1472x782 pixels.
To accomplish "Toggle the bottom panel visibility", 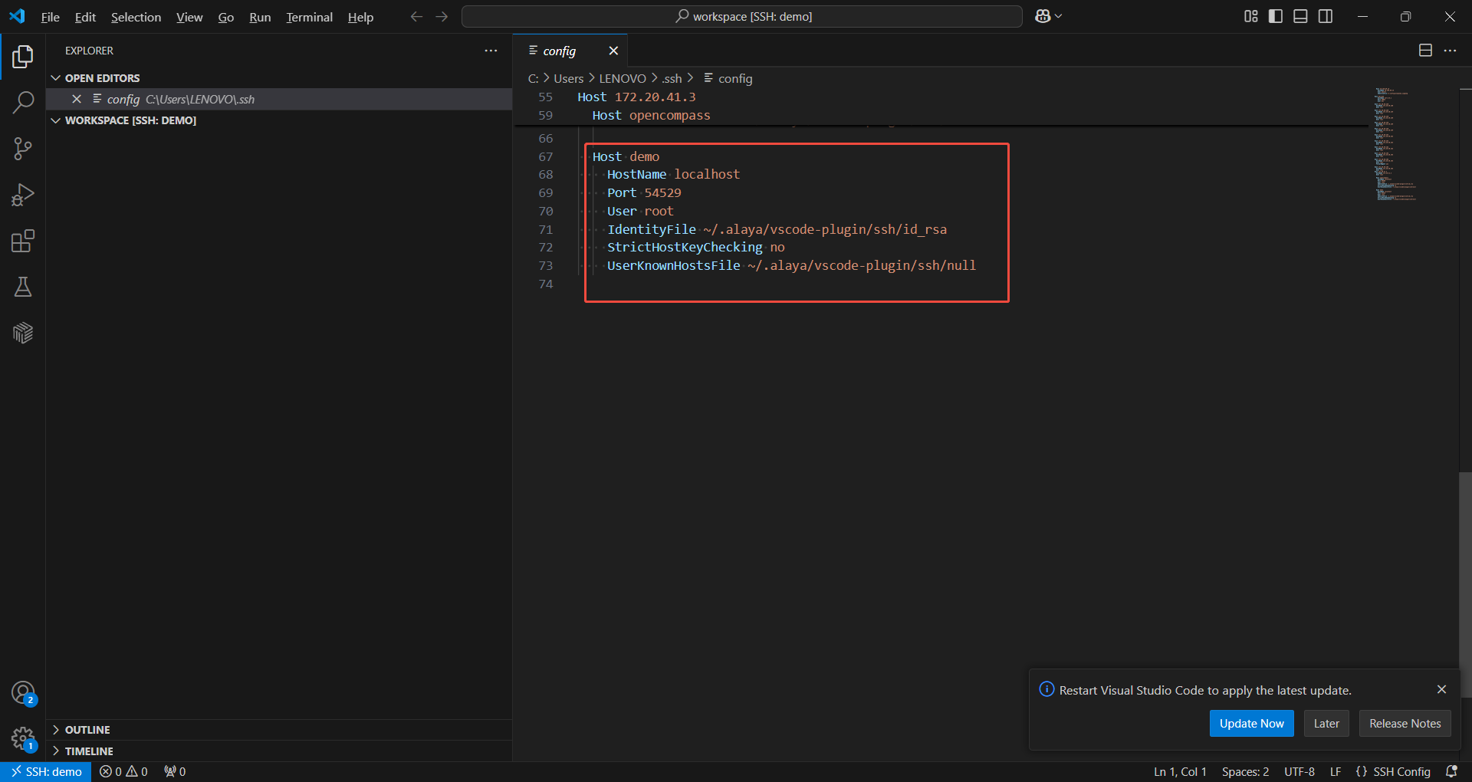I will tap(1300, 16).
